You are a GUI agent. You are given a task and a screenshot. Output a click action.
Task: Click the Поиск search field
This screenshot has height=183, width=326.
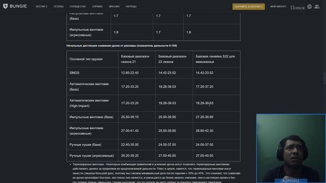(x=297, y=8)
